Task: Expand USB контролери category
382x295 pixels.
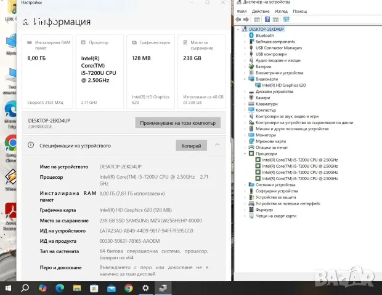Action: tap(245, 54)
